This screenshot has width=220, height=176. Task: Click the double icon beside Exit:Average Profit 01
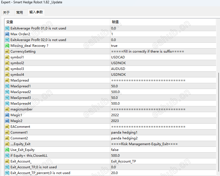7,28
